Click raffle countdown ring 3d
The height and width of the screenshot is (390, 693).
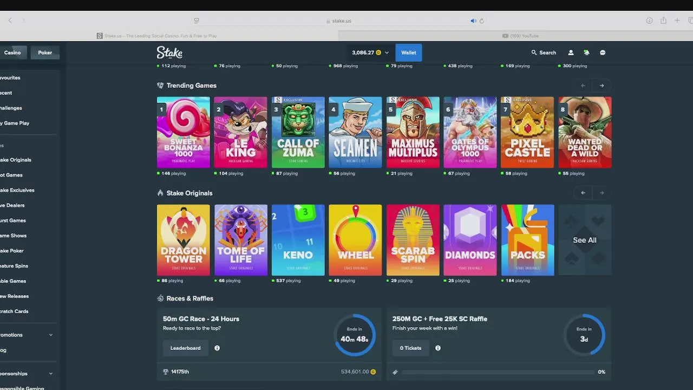tap(584, 335)
